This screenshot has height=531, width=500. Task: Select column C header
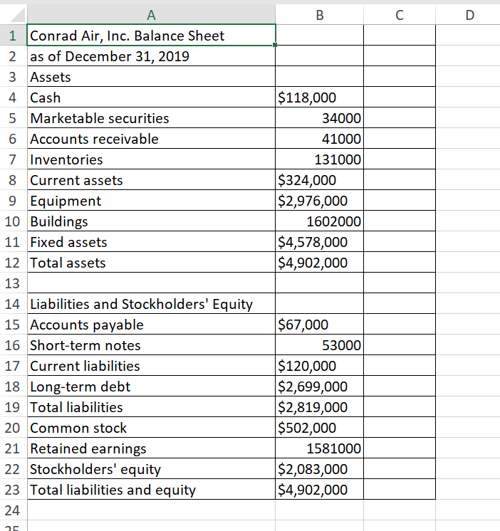(400, 14)
